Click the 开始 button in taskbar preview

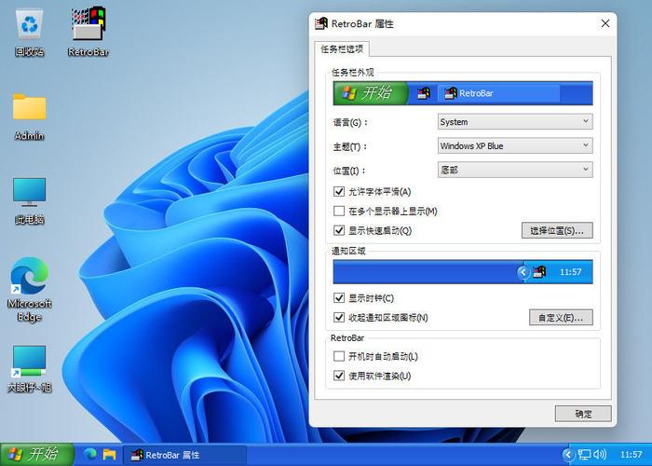click(371, 93)
